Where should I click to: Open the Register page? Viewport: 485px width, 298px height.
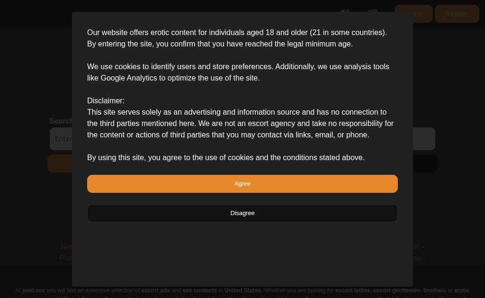tap(457, 14)
